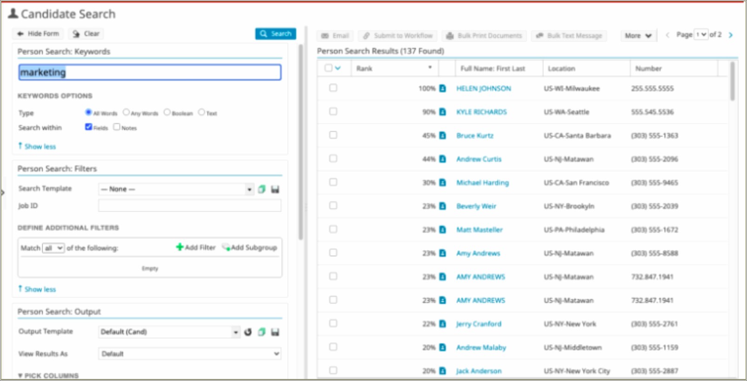Open Jack Anderson's resume document icon
This screenshot has width=747, height=381.
pyautogui.click(x=442, y=371)
